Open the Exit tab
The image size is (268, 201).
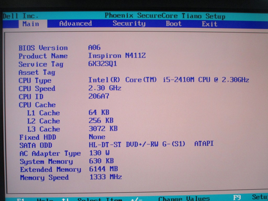point(210,24)
